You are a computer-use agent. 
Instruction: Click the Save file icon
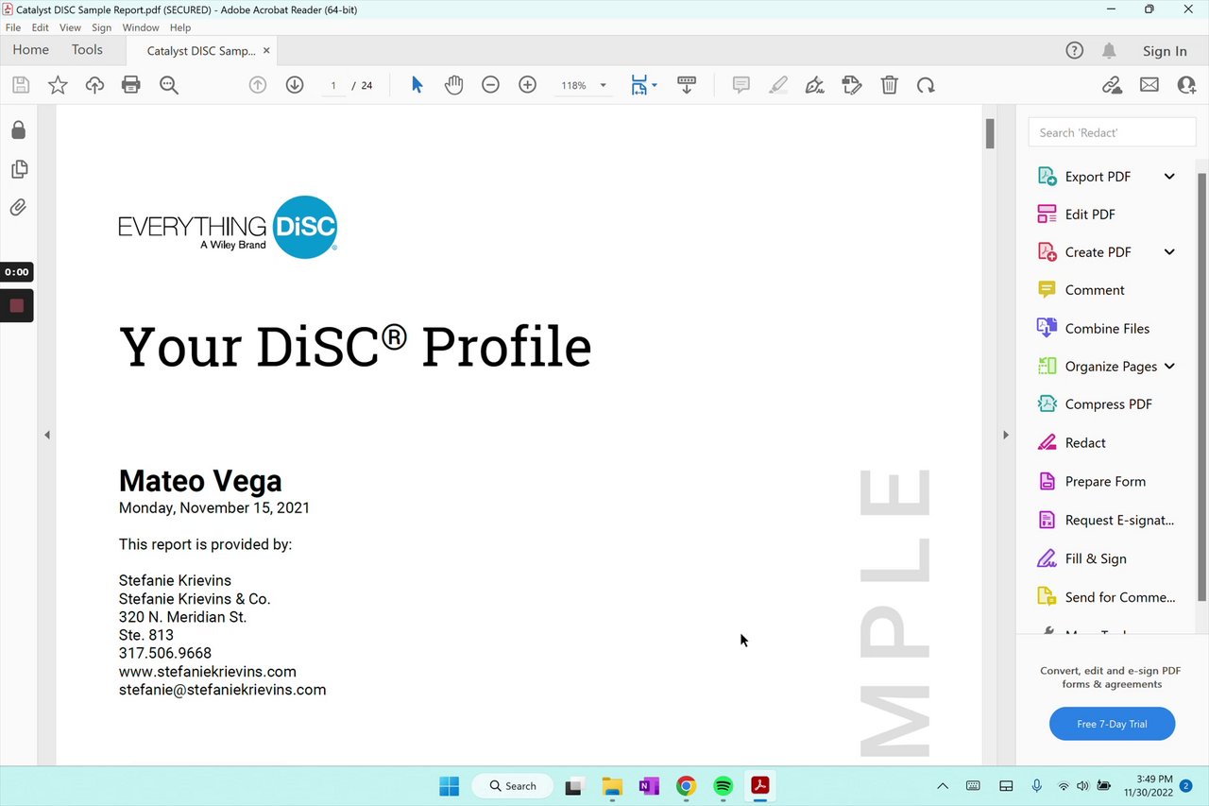pyautogui.click(x=21, y=85)
